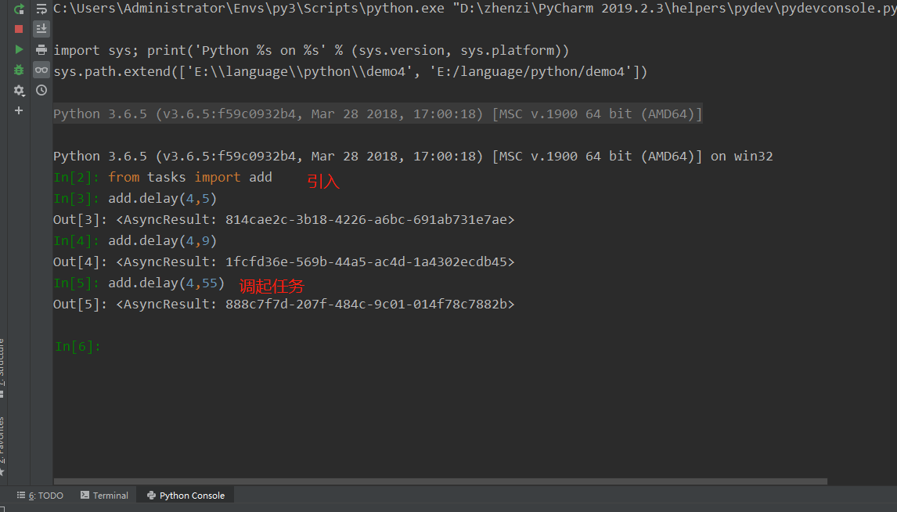The width and height of the screenshot is (897, 512).
Task: Click the AsyncResult 1fcfd36e output text
Action: (315, 262)
